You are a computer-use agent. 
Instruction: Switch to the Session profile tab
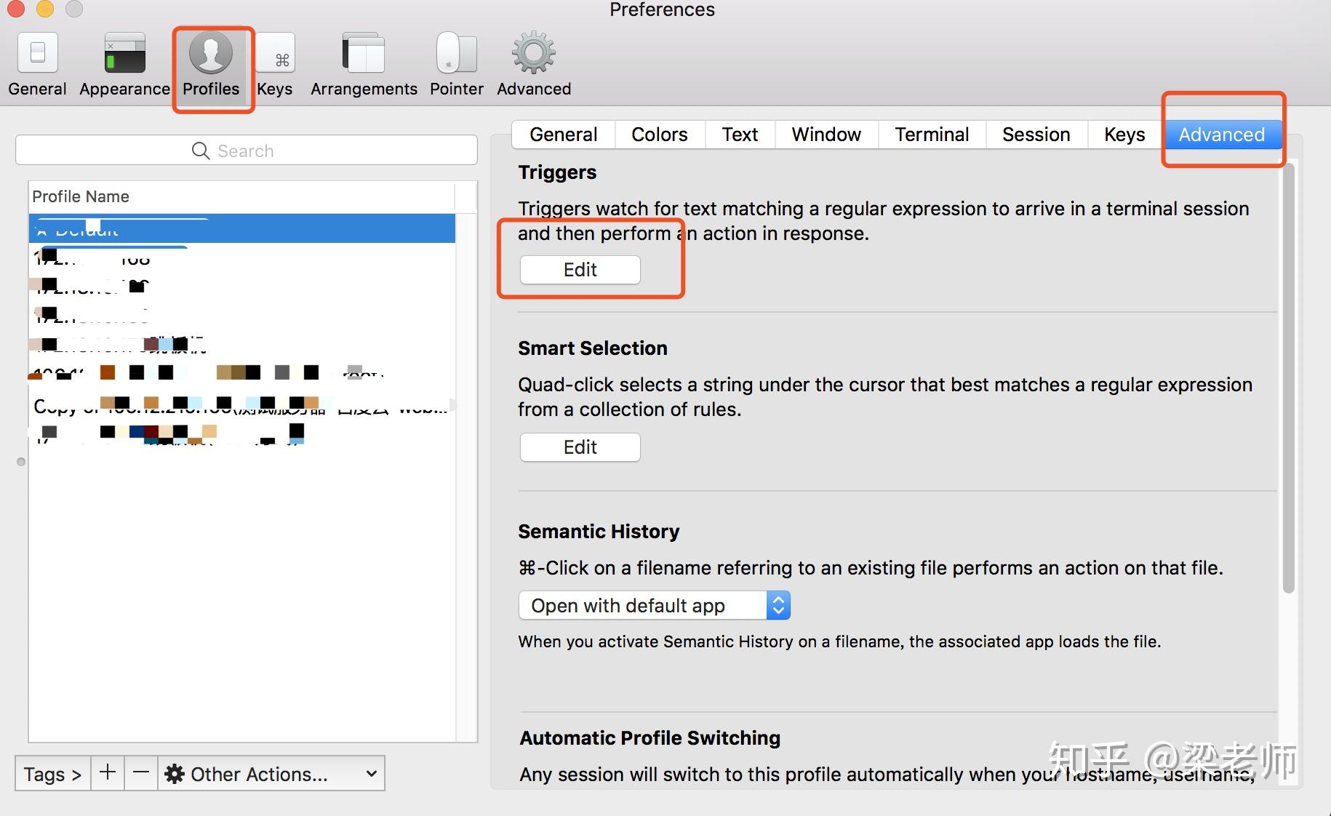pos(1036,135)
